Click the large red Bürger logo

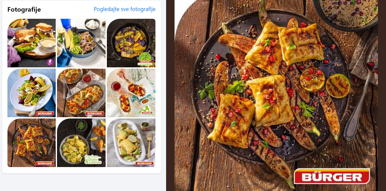point(332,177)
